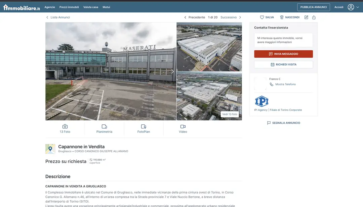This screenshot has width=363, height=207.
Task: Click the share icon
Action: click(314, 17)
